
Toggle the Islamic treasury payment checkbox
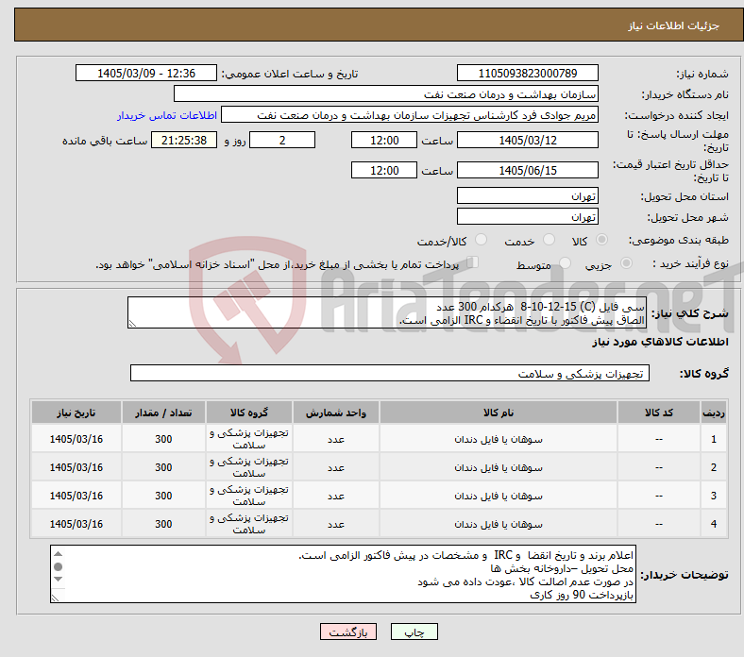click(473, 262)
